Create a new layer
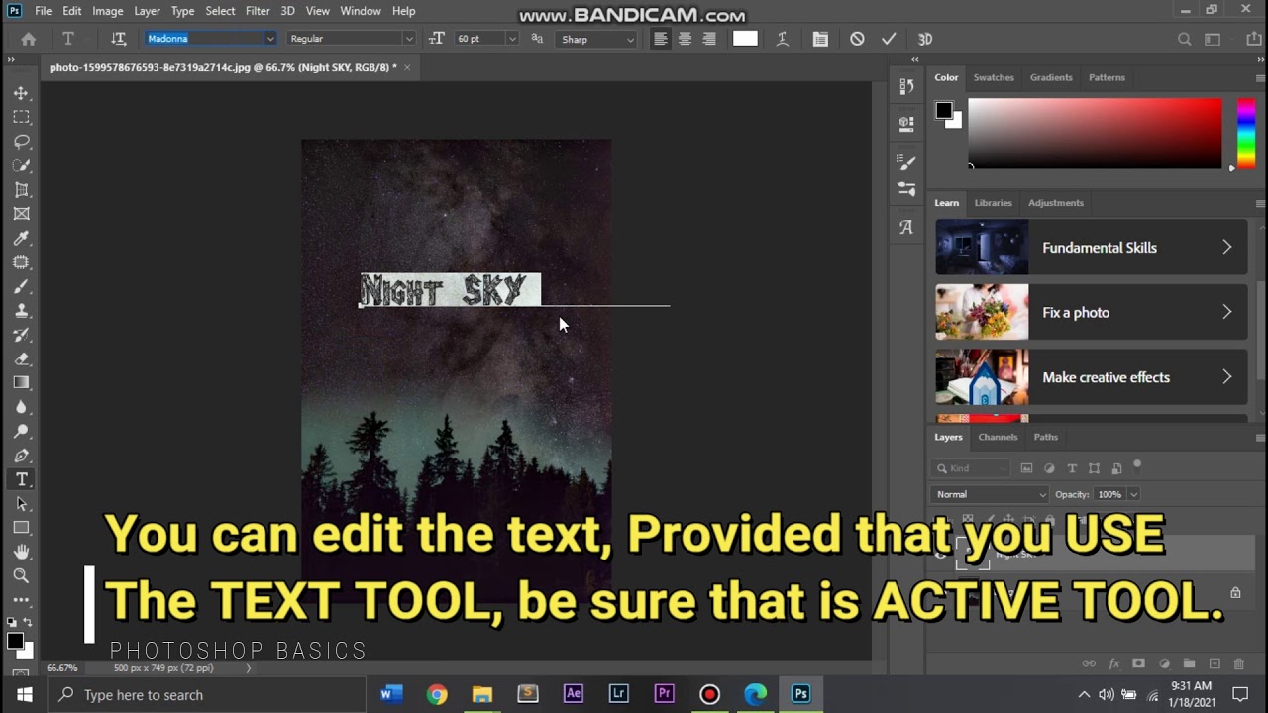 click(1215, 663)
